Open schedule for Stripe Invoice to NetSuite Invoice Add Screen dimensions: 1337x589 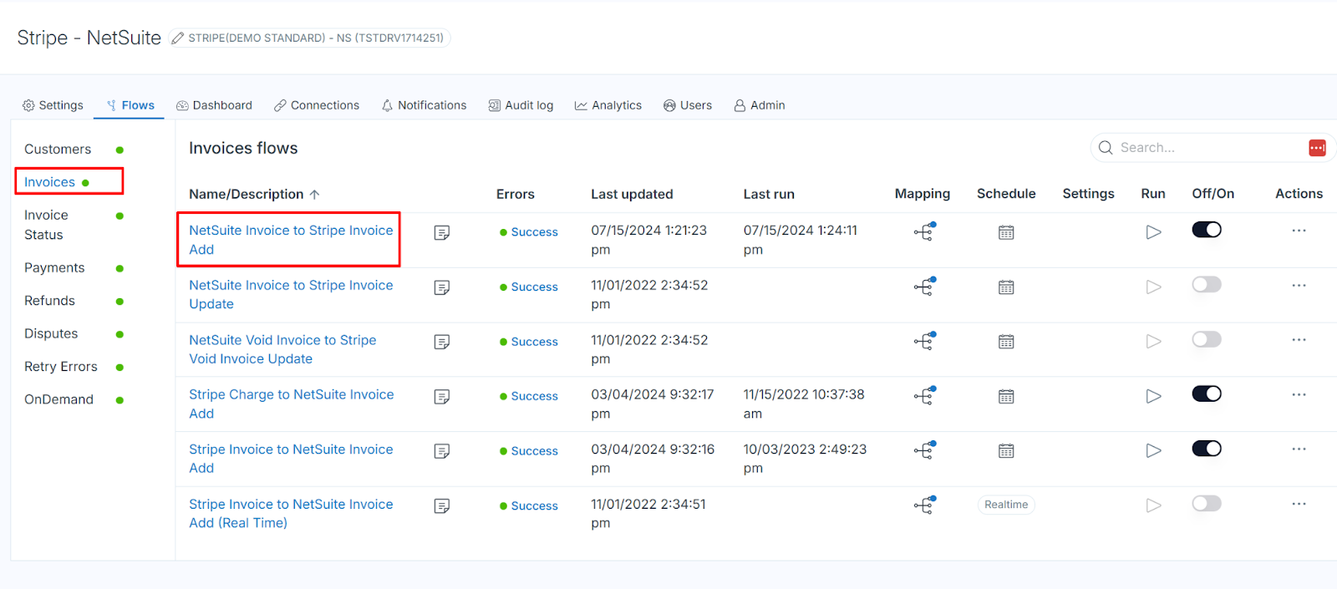[1006, 451]
